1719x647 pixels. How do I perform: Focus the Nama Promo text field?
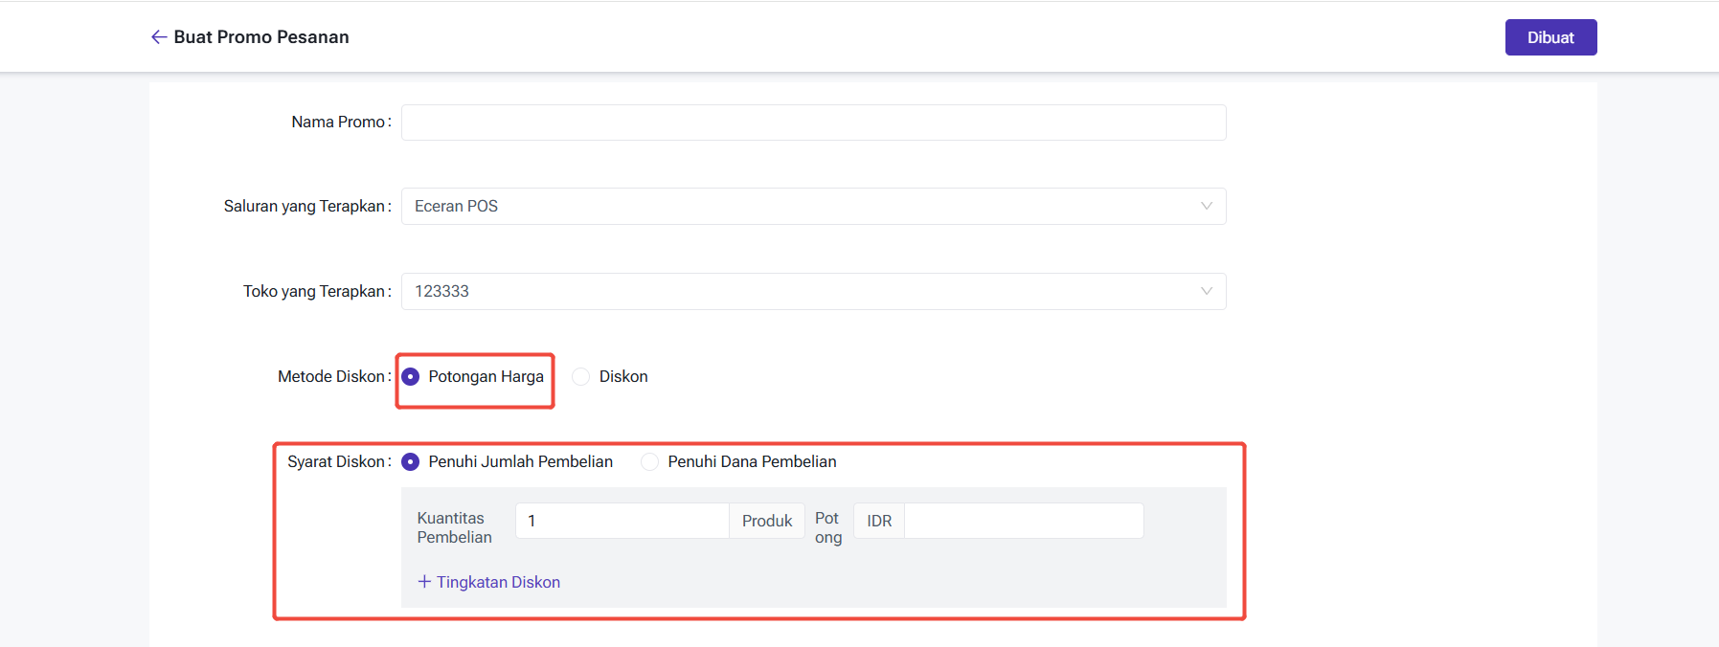click(813, 123)
